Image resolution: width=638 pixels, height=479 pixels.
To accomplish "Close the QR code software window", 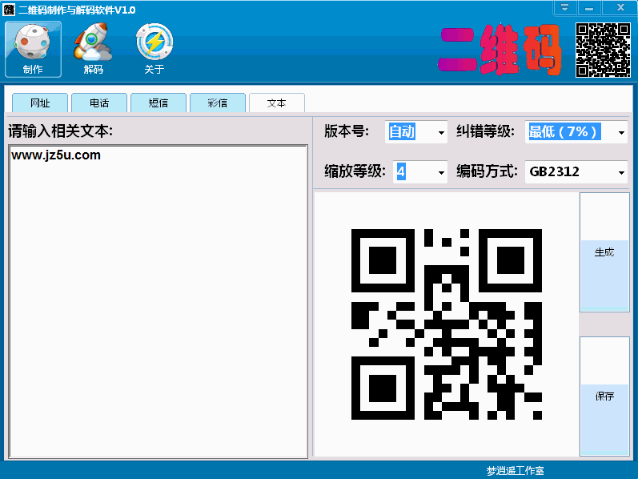I will coord(620,7).
